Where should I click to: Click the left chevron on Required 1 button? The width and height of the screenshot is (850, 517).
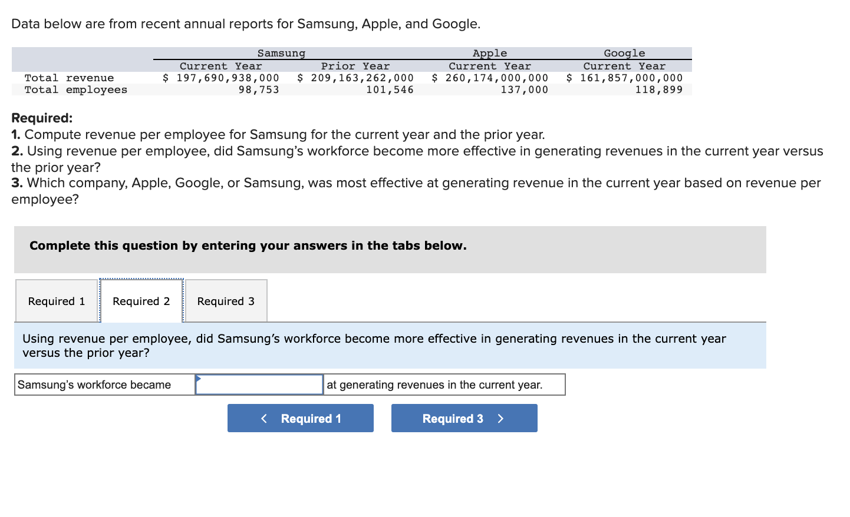tap(264, 418)
